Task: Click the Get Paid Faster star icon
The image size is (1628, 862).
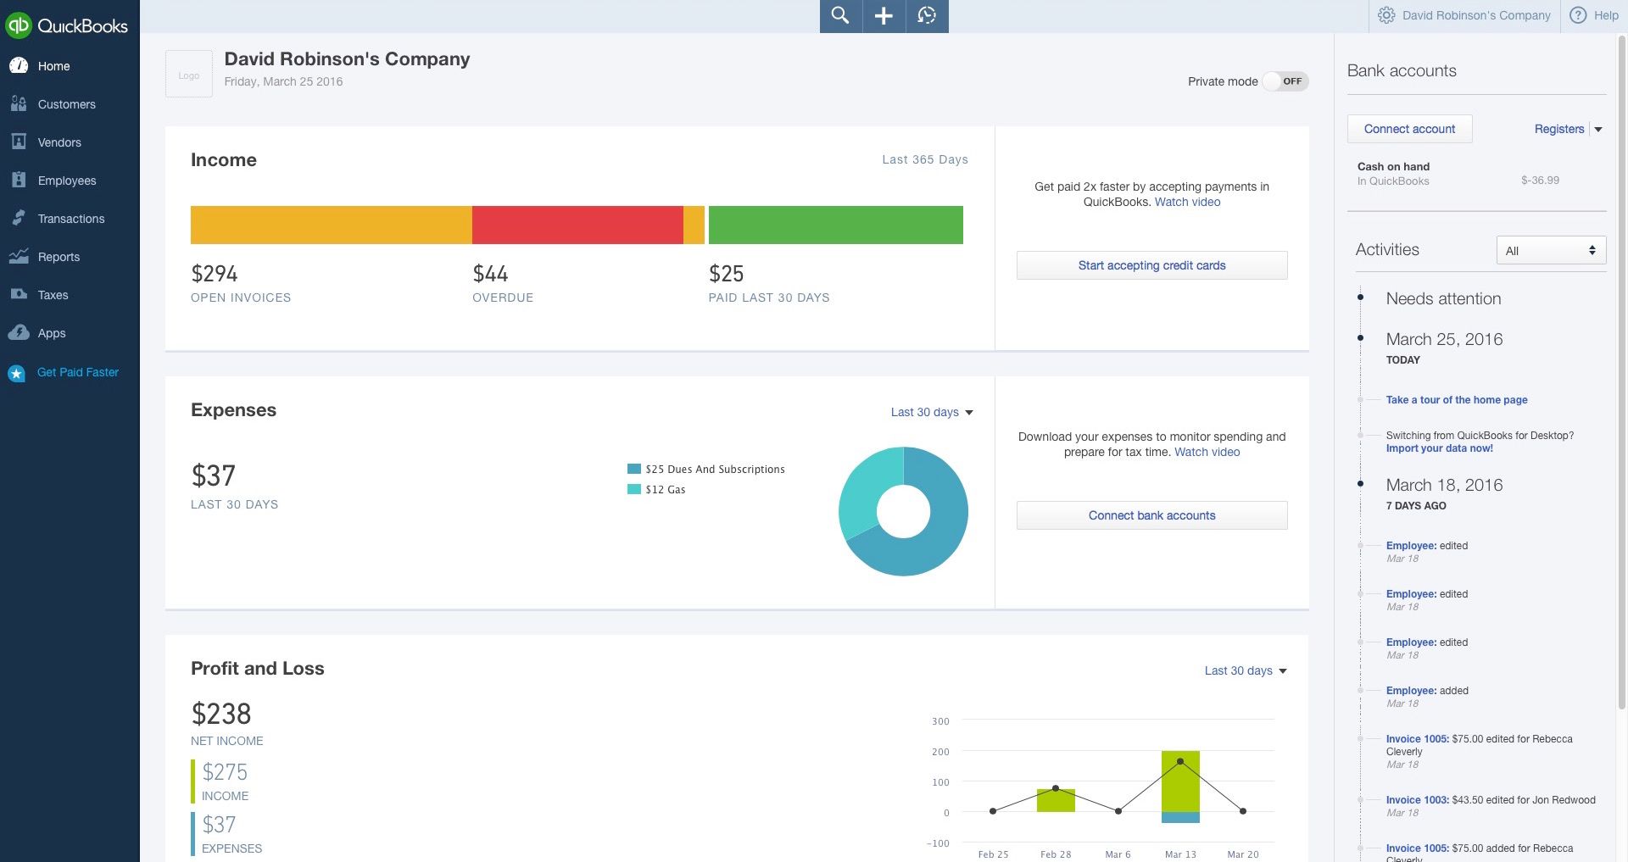Action: coord(17,373)
